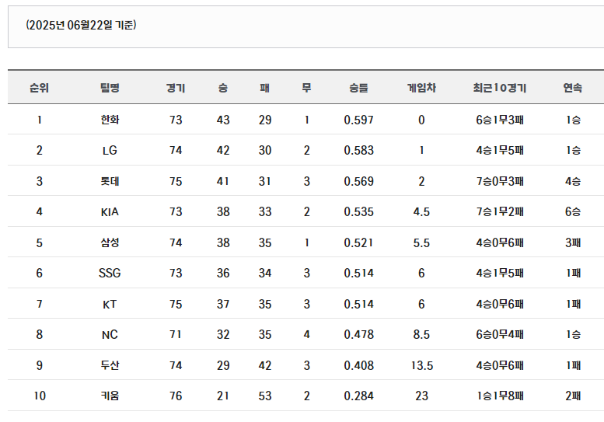Select the KIA team name
Screen dimensions: 604x422
[x=110, y=211]
